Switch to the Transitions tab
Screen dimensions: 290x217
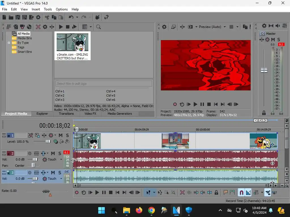[x=66, y=114]
